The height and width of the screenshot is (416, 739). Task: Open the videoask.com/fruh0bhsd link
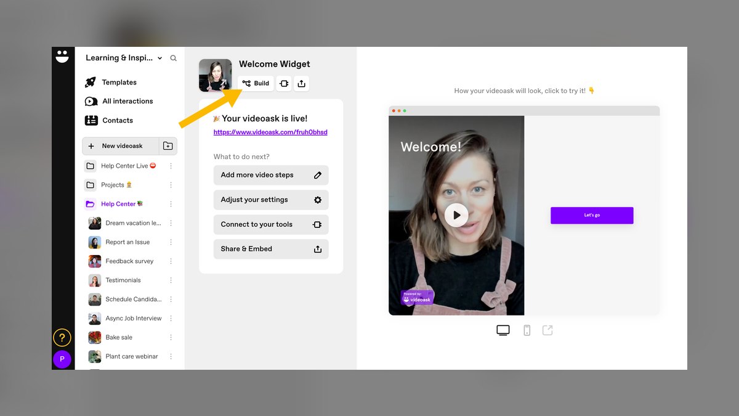(x=270, y=133)
